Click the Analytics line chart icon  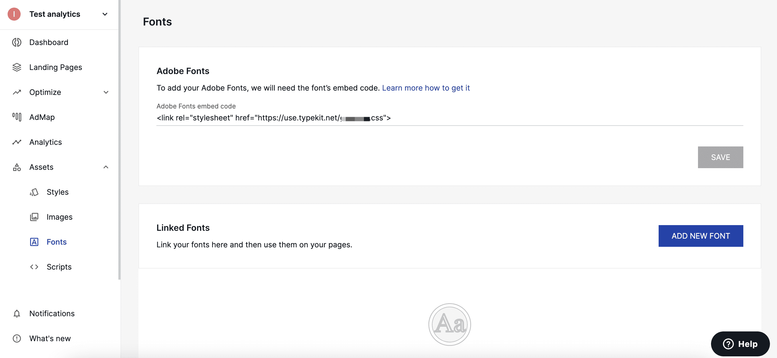17,142
